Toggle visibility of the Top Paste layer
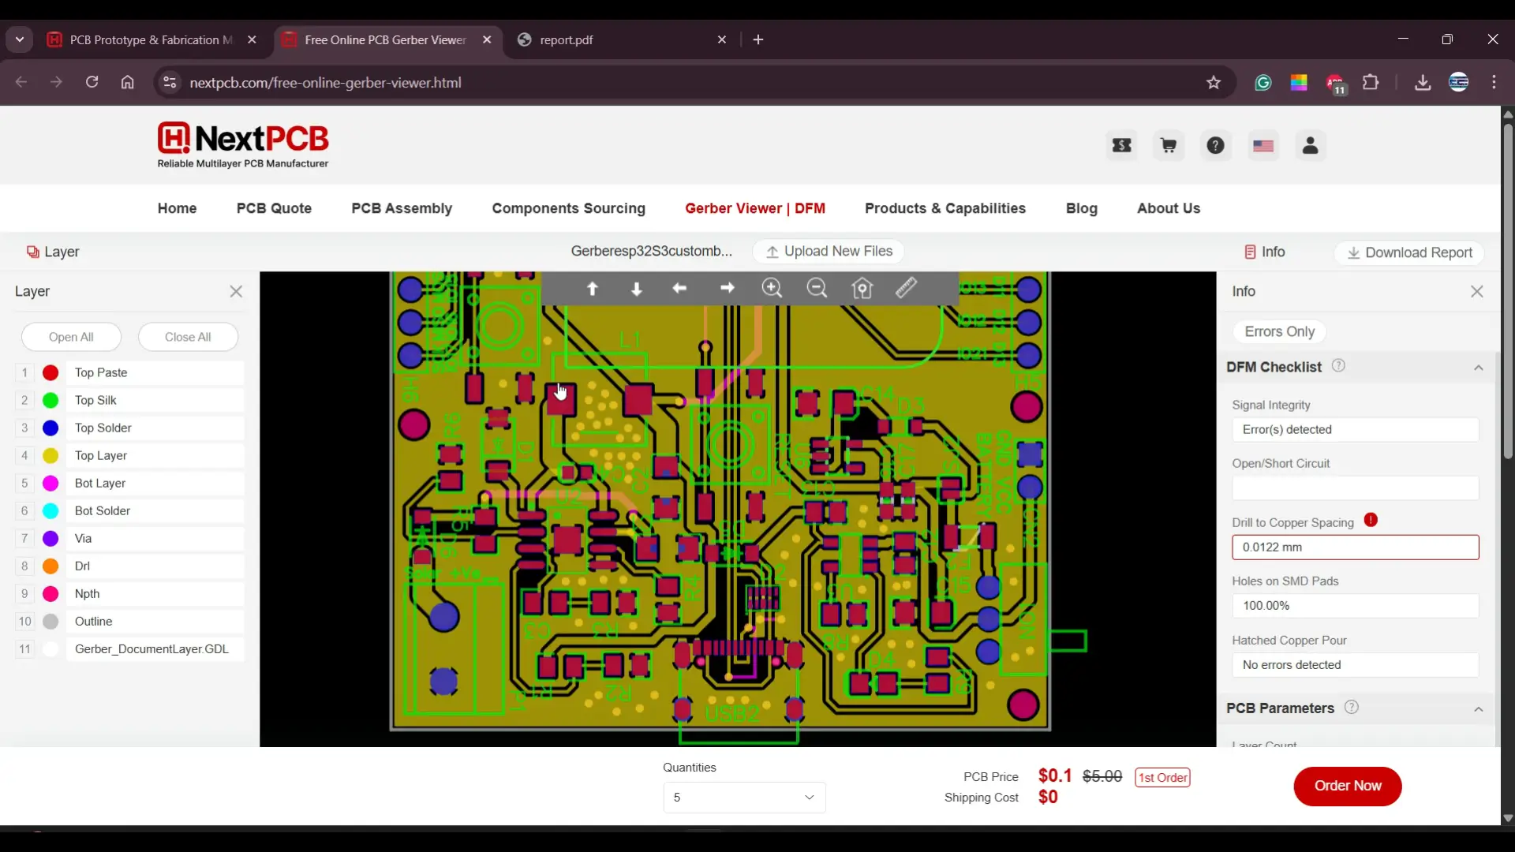The height and width of the screenshot is (852, 1515). [50, 372]
